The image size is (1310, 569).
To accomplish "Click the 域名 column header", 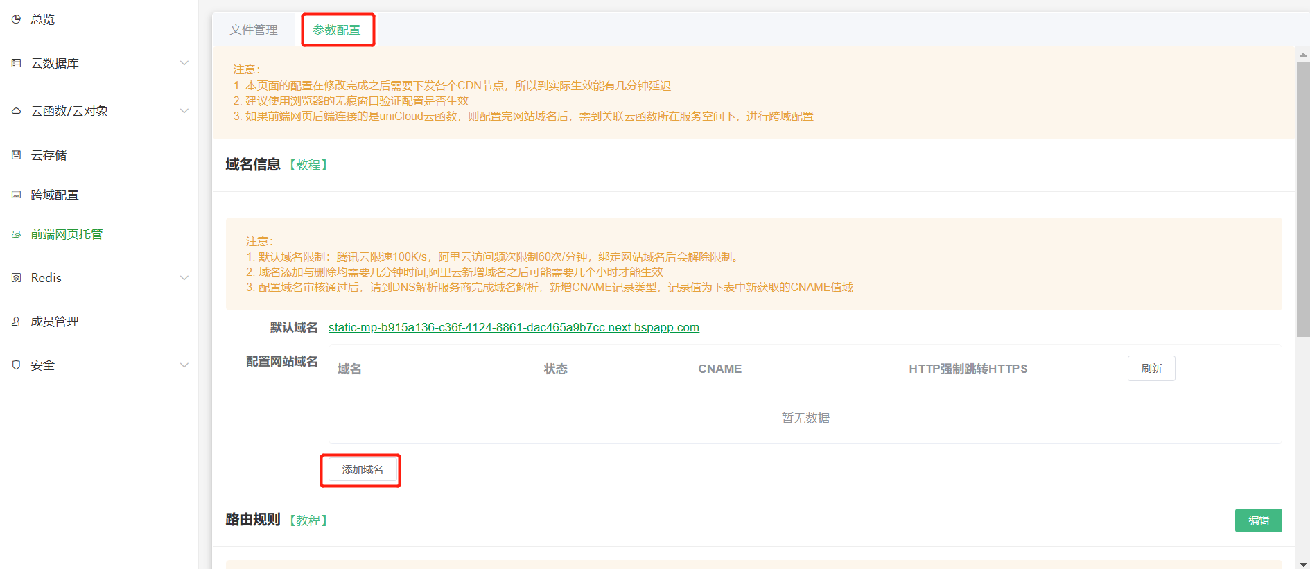I will [x=349, y=369].
